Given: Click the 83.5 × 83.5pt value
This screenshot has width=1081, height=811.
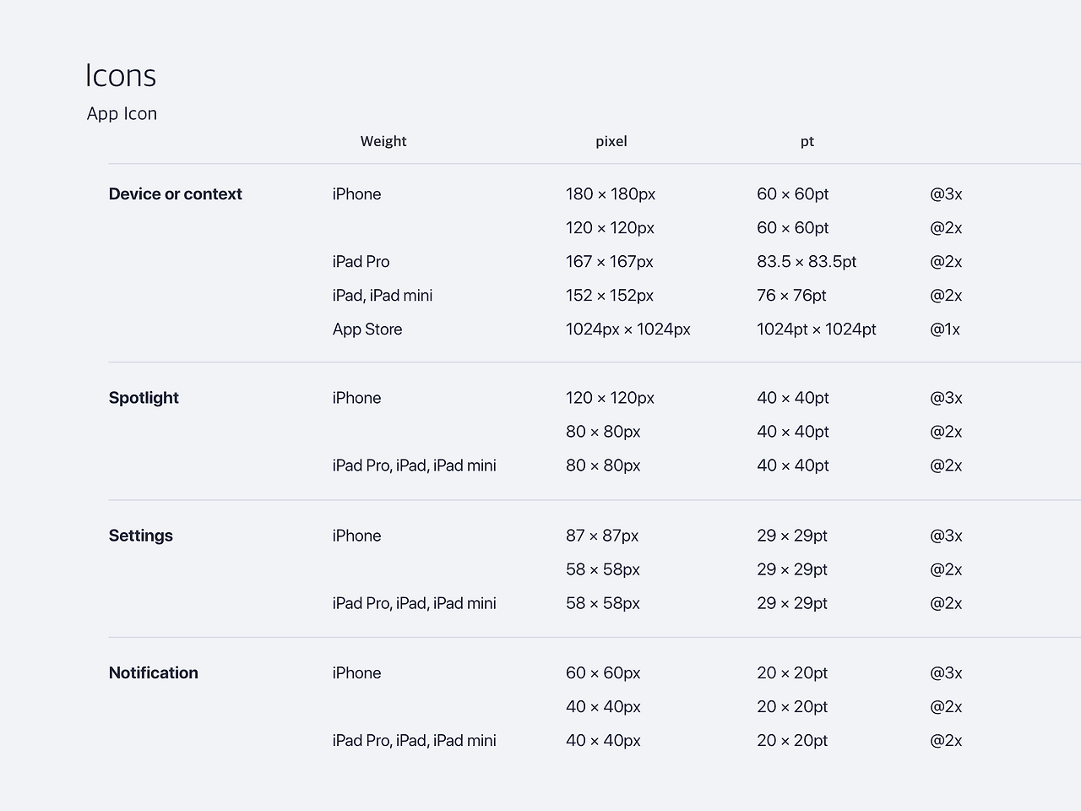Looking at the screenshot, I should (807, 262).
